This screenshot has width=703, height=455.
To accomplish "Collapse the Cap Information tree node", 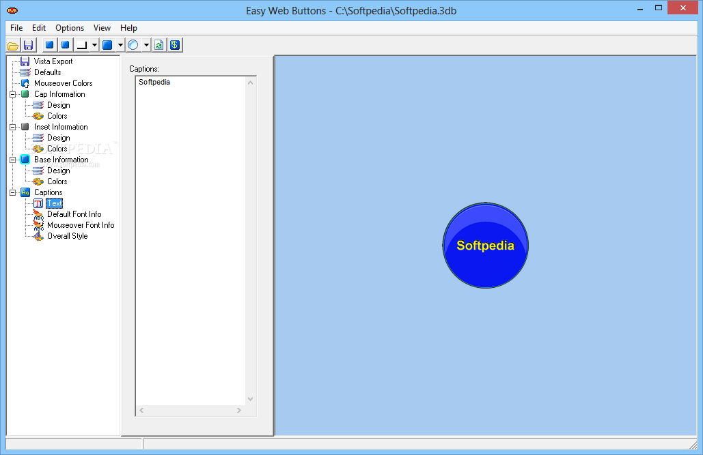I will (12, 94).
